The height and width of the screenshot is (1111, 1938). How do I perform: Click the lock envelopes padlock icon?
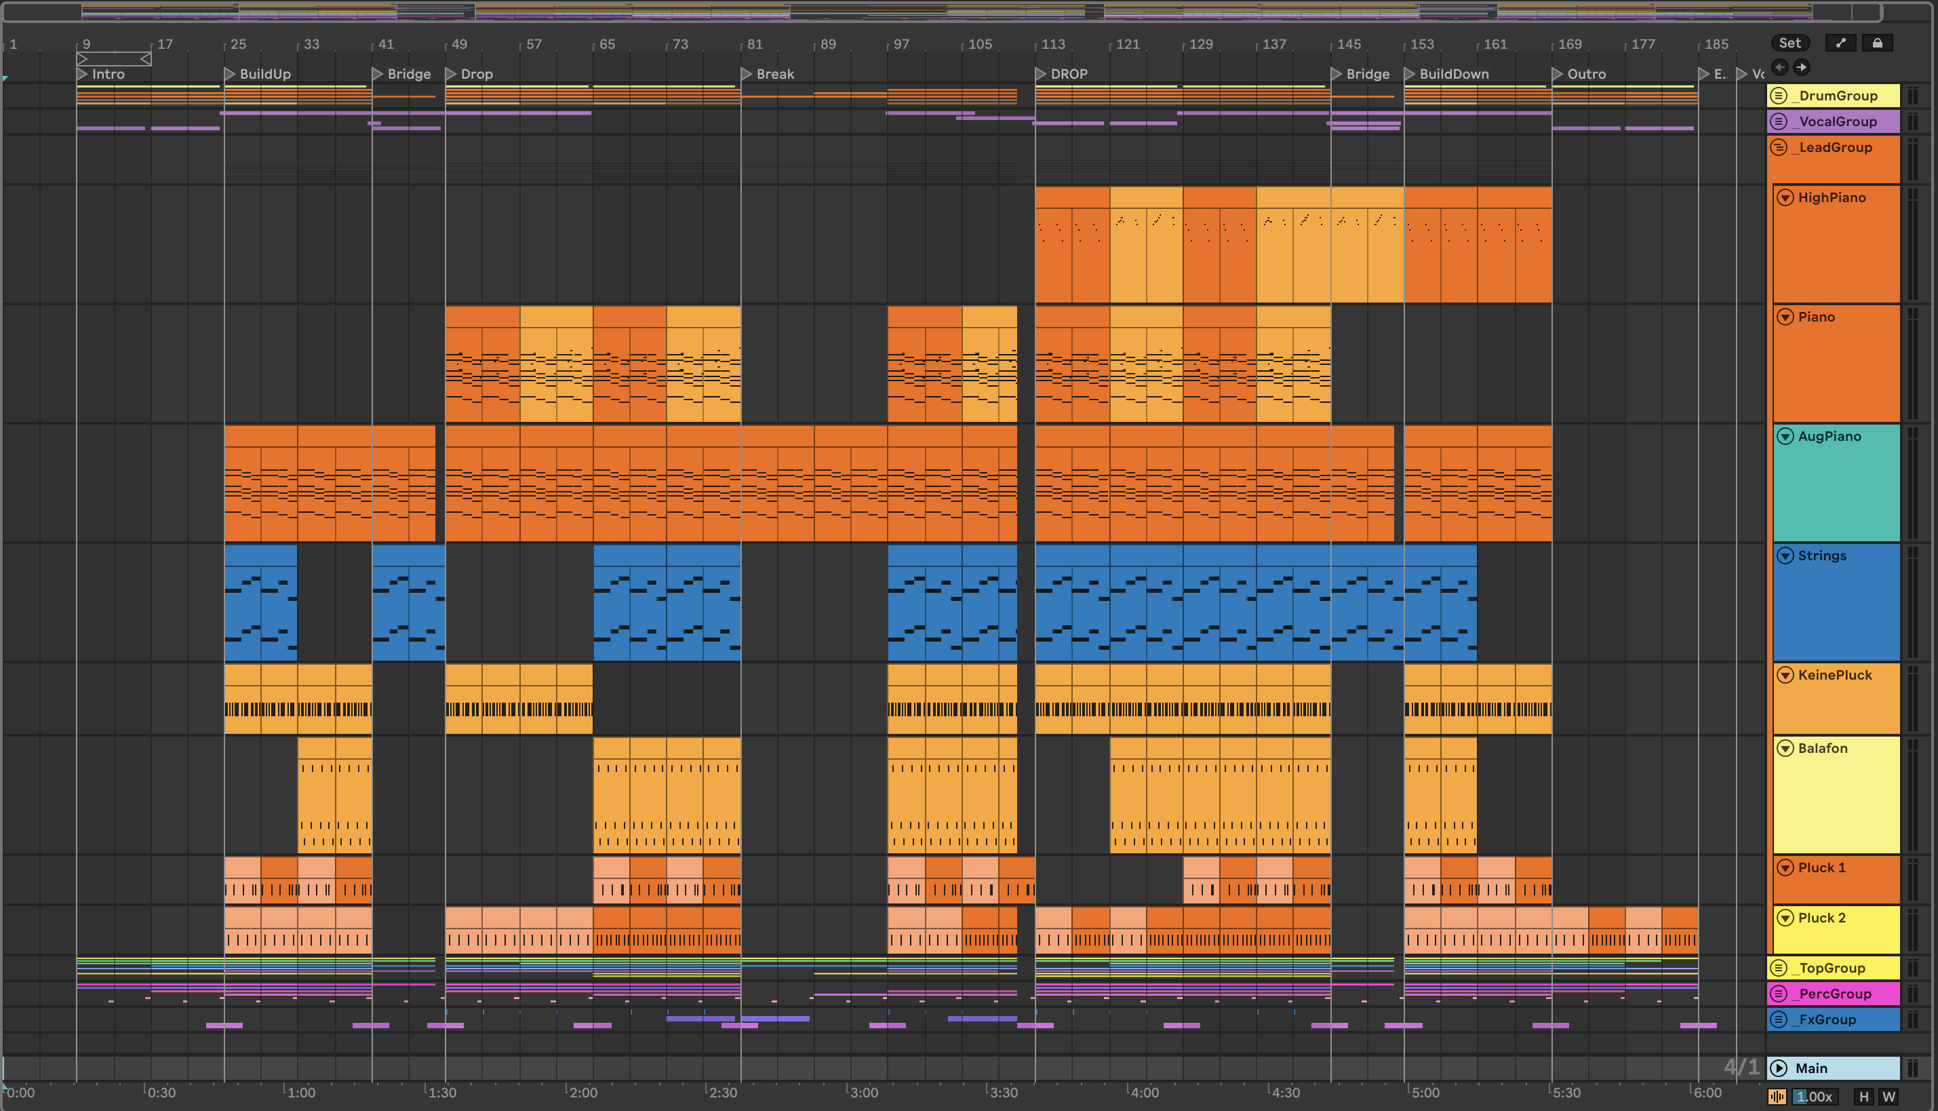pos(1877,43)
